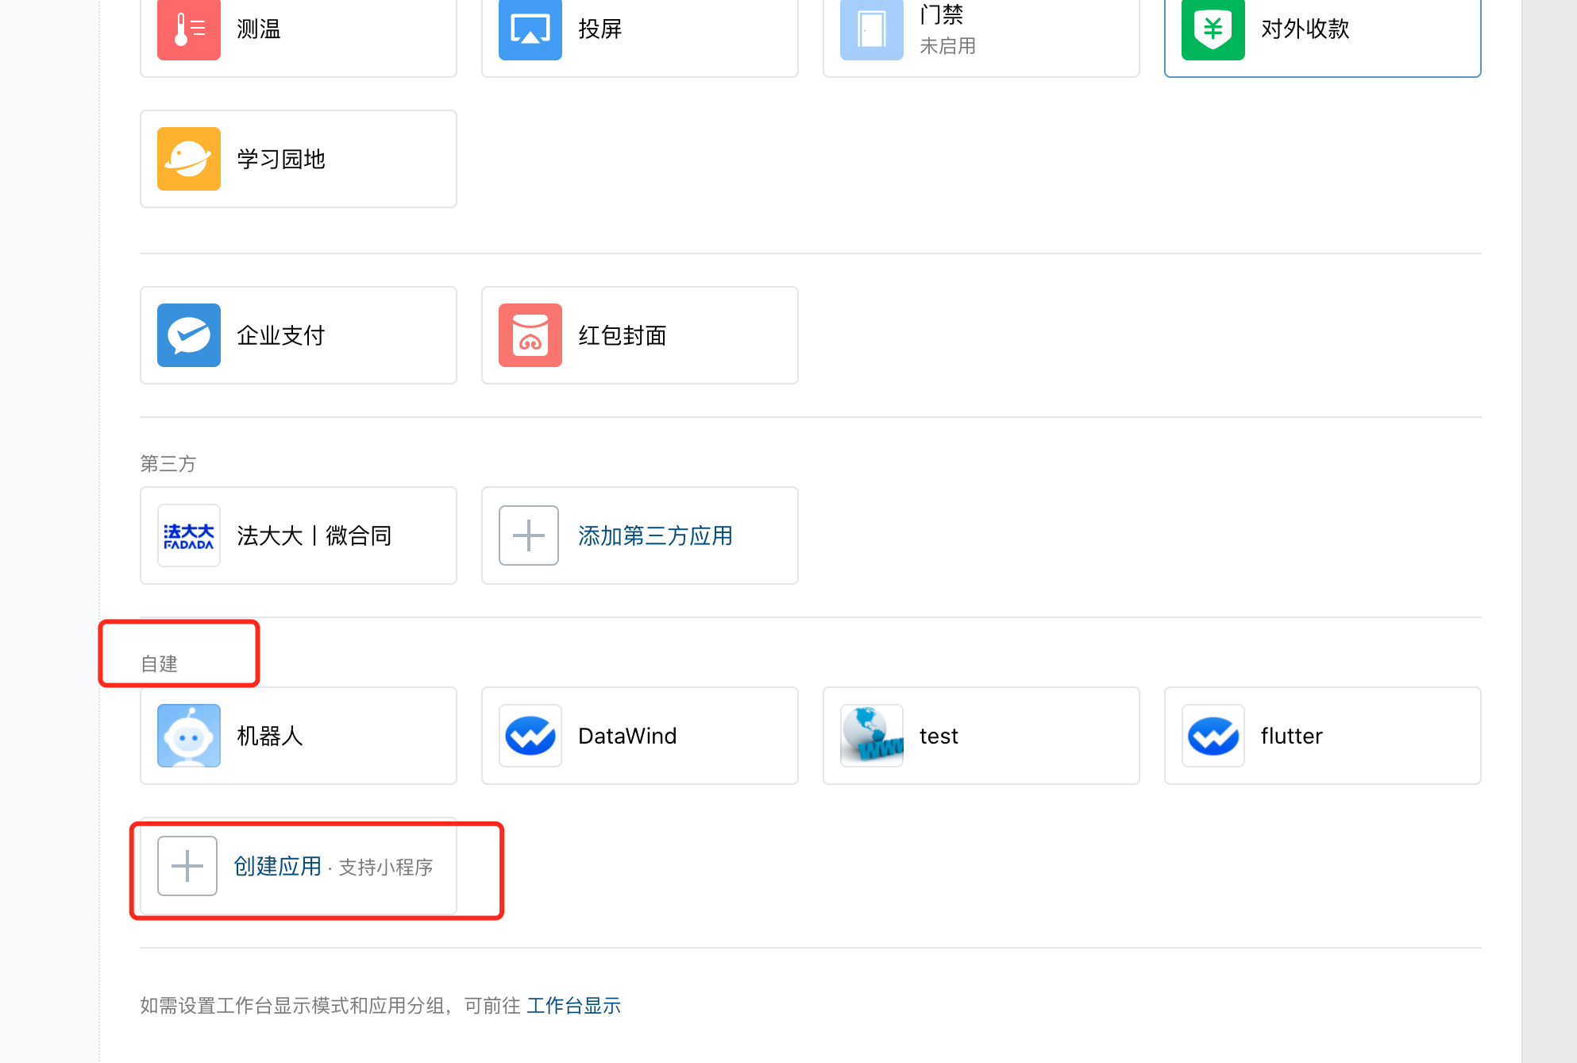Open the test app globe icon

point(872,736)
